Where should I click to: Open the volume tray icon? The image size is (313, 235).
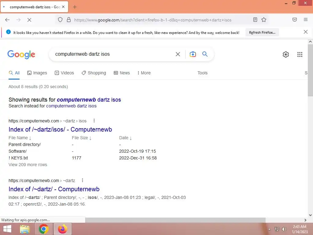284,229
